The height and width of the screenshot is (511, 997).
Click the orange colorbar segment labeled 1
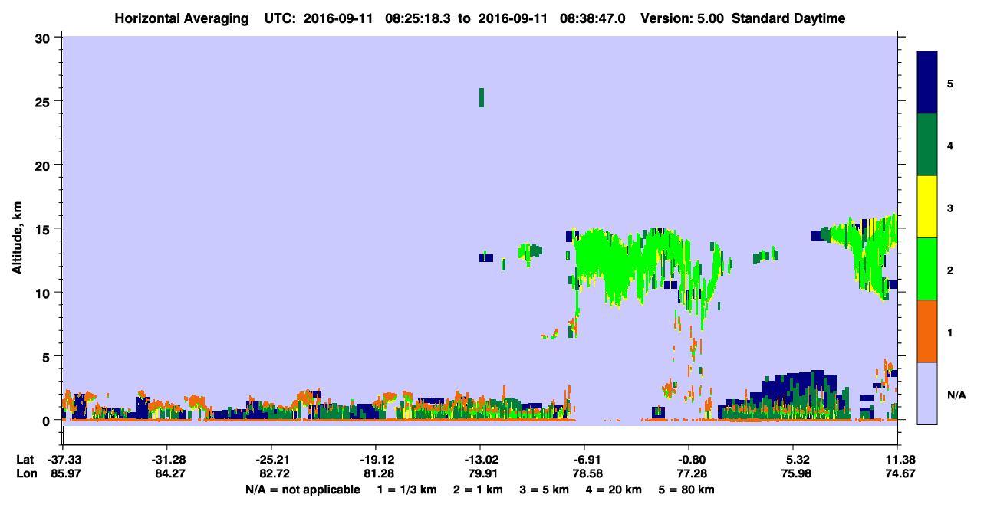tap(927, 331)
